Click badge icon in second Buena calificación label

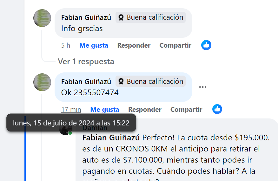[x=121, y=81]
